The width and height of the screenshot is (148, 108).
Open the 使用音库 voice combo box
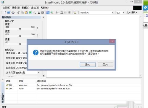click(x=21, y=53)
